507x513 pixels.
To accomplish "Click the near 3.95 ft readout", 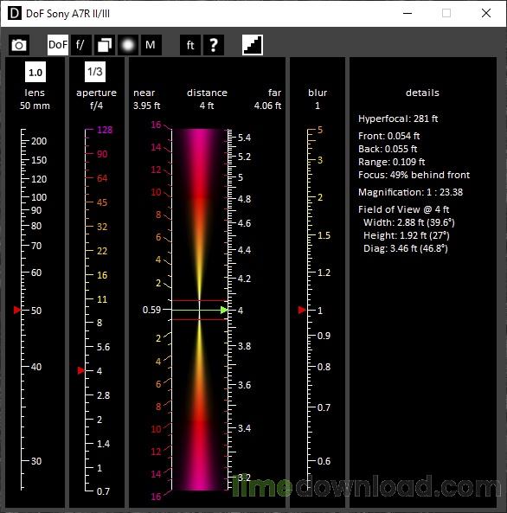I will [146, 106].
